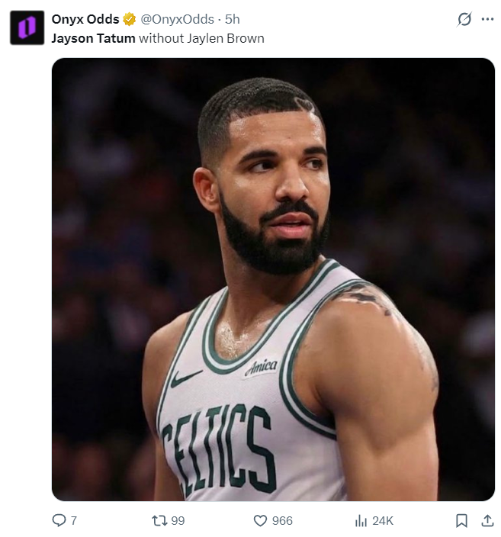Screen dimensions: 501x537
Task: Open the 5h timestamp permalink
Action: pyautogui.click(x=232, y=19)
